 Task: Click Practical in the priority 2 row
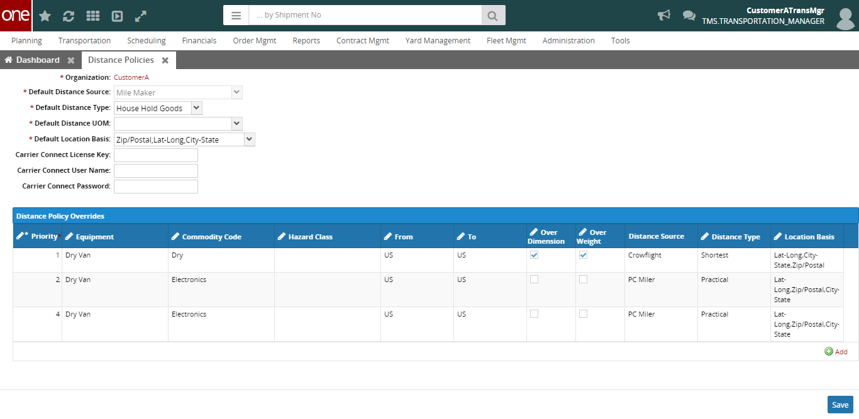tap(714, 280)
